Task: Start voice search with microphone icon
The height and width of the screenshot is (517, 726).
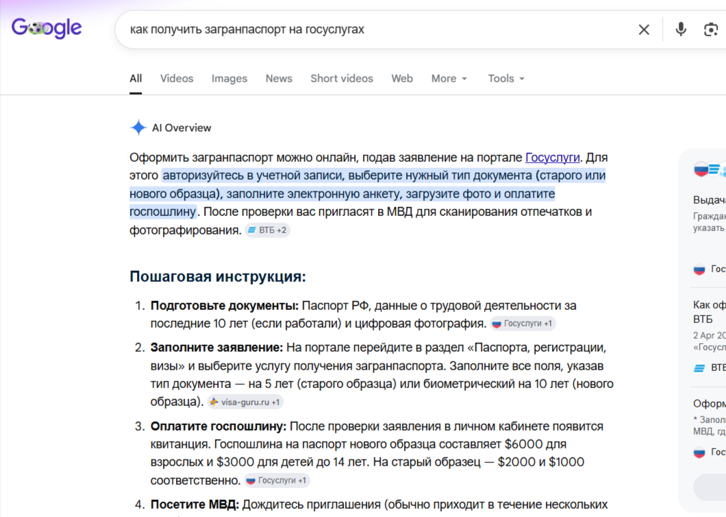Action: coord(681,29)
